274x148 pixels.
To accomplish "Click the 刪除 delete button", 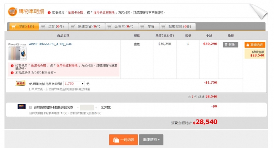I will pos(231,45).
